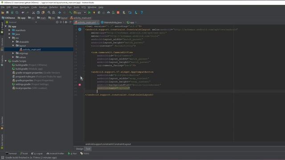
Task: Click the Cut scissors icon
Action: coord(33,12)
